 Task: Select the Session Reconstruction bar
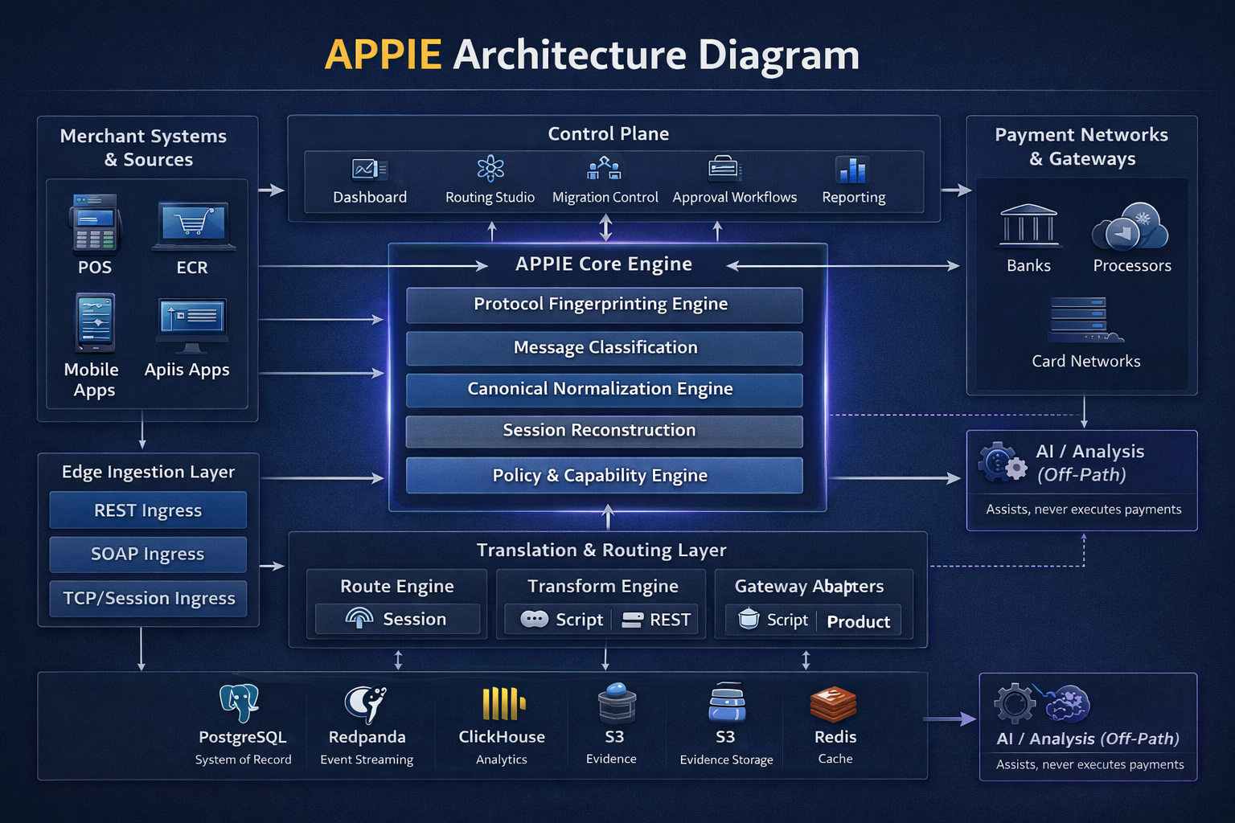pos(604,432)
